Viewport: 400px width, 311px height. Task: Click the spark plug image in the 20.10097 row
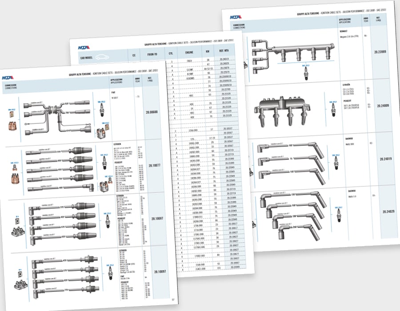point(111,273)
